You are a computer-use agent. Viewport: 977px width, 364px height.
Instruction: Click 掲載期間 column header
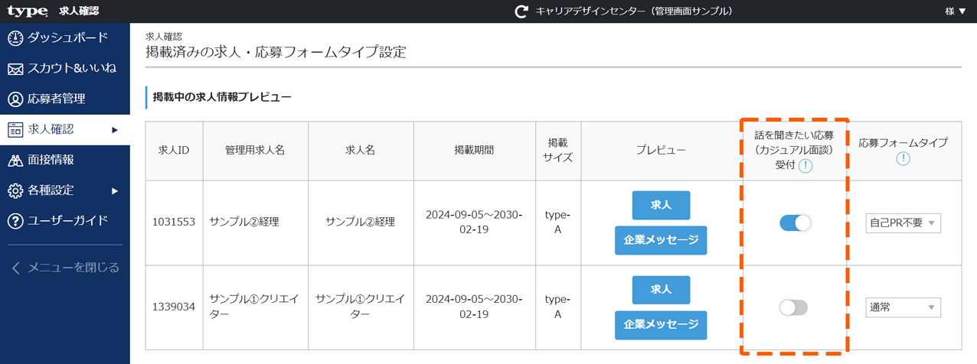pyautogui.click(x=474, y=151)
